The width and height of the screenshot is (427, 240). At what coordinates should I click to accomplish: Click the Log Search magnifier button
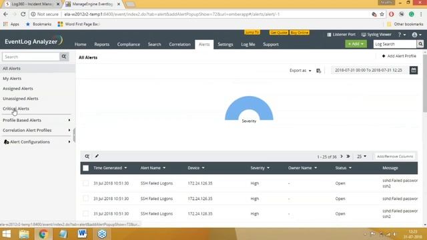coord(420,44)
